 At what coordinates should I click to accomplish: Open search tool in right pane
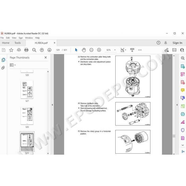coord(183,58)
